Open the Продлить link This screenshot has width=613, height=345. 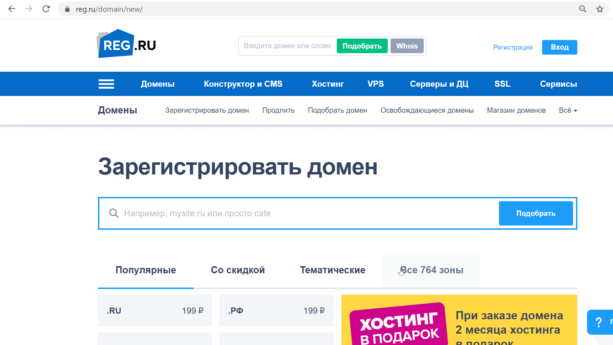click(278, 110)
